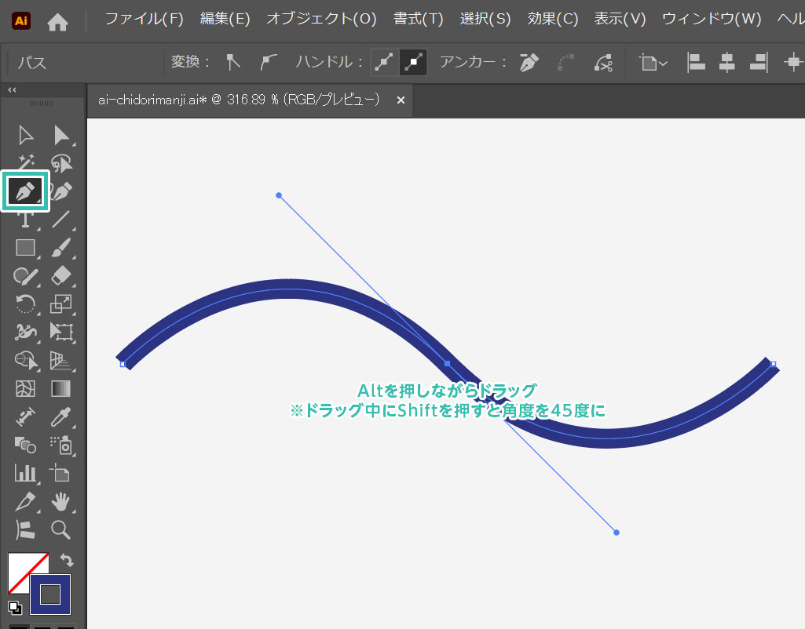
Task: Close the ai-chidorimanji.ai document tab
Action: coord(401,100)
